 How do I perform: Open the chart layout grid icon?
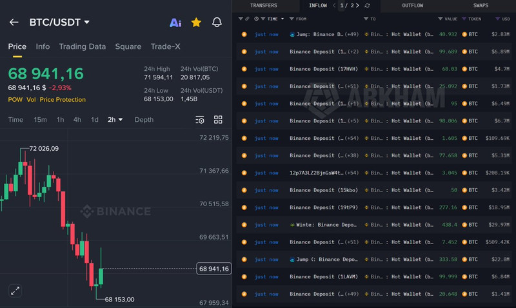pyautogui.click(x=218, y=120)
